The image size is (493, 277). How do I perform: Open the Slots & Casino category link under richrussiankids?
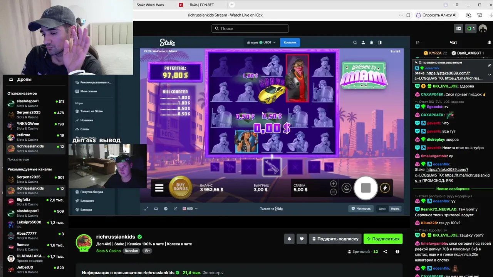pos(109,251)
